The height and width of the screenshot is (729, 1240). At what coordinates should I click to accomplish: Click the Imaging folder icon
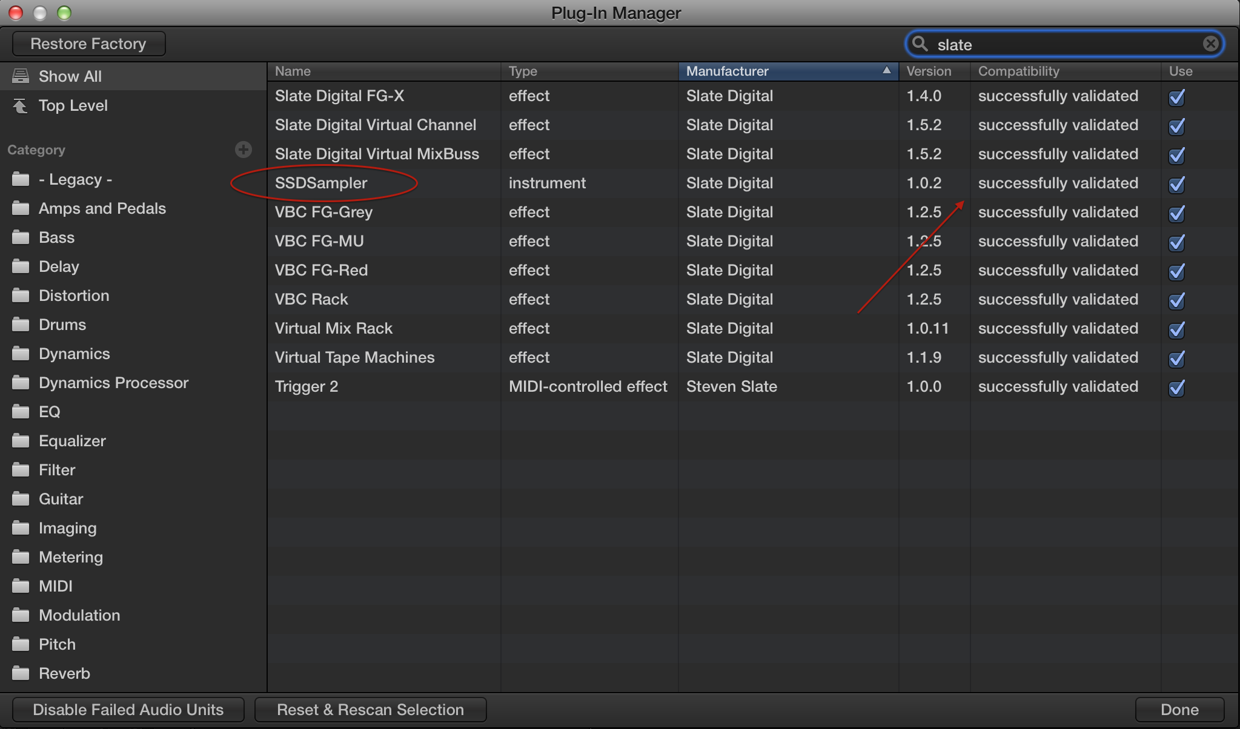[x=21, y=528]
